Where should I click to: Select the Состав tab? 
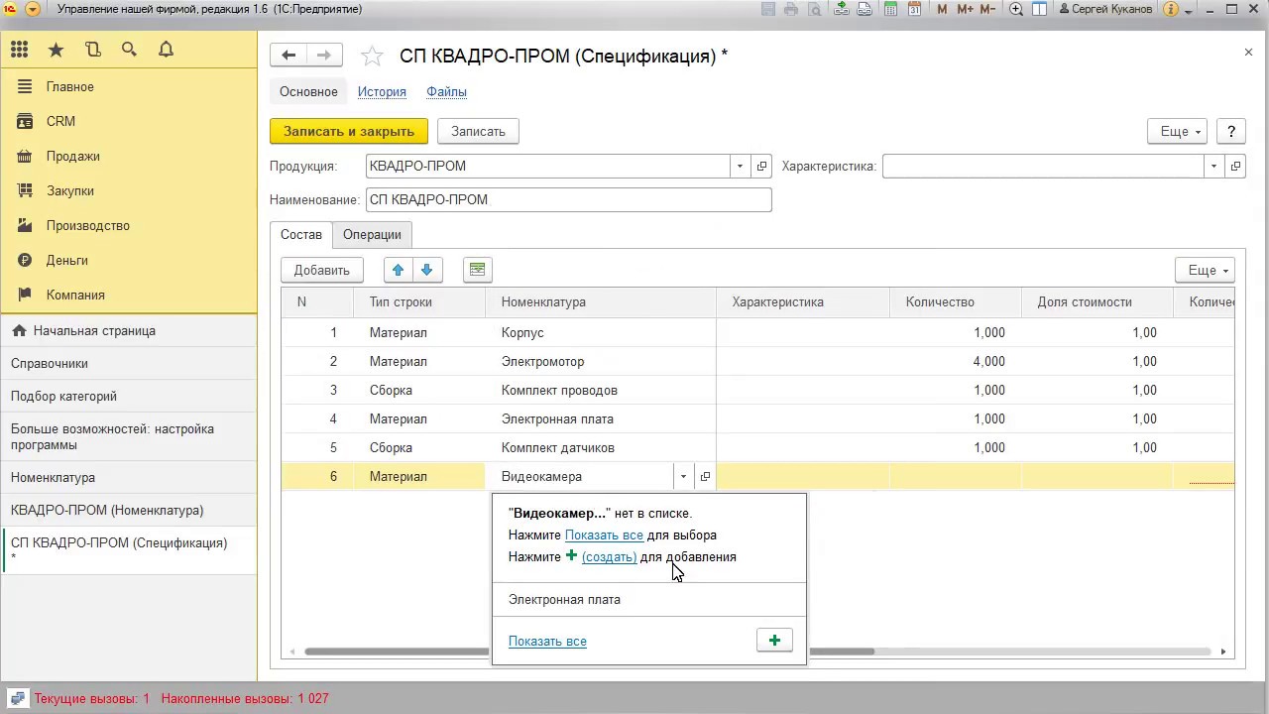pos(301,234)
